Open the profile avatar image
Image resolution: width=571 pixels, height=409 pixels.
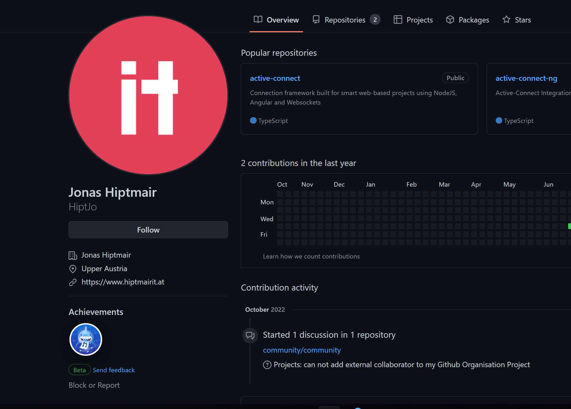pyautogui.click(x=148, y=95)
